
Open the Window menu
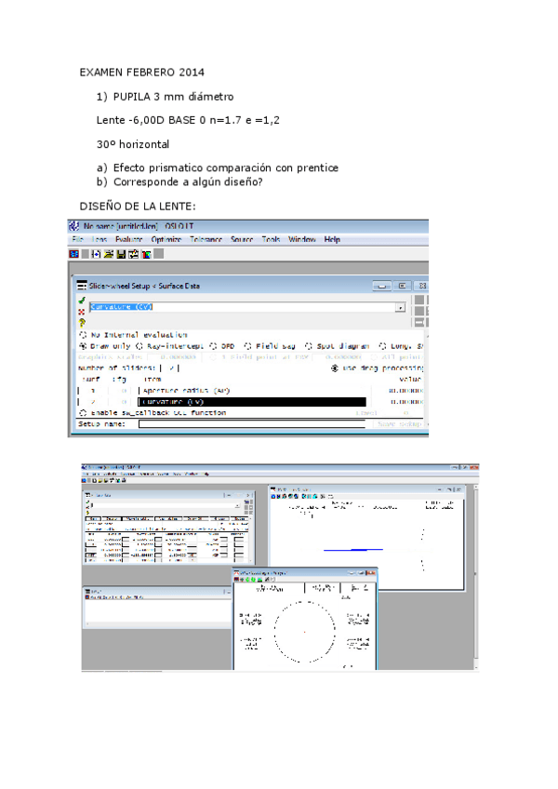(x=302, y=239)
